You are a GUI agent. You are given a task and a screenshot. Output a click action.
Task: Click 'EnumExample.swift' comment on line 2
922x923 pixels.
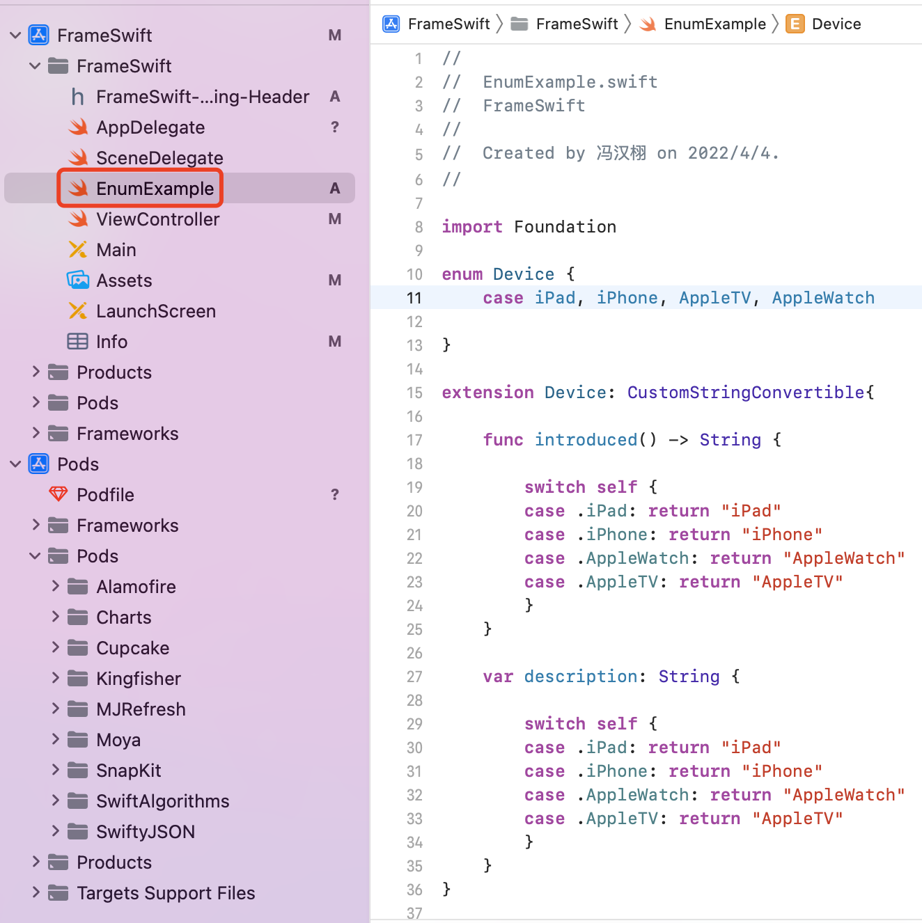570,82
